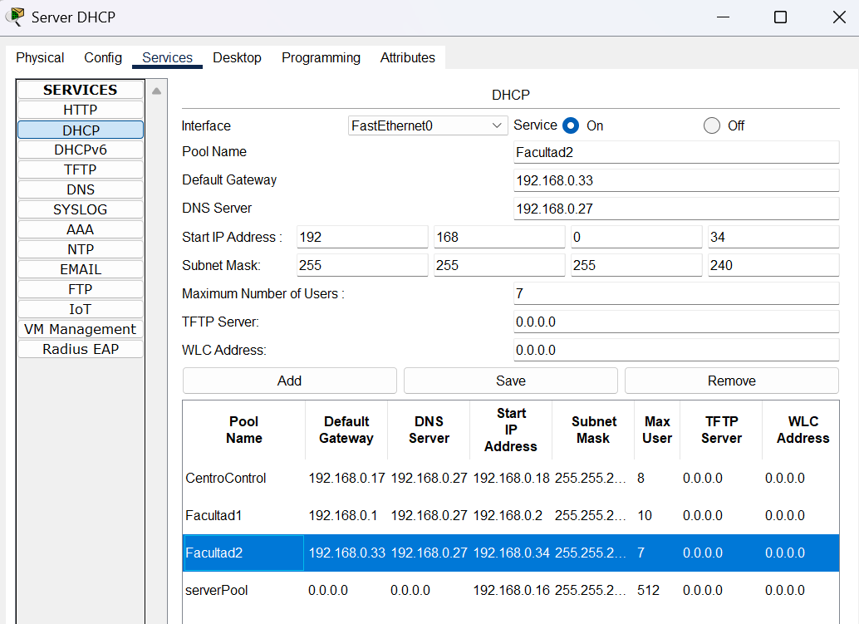Focus the Pool Name field

pos(676,152)
